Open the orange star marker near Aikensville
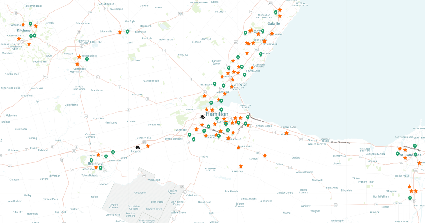This screenshot has width=425, height=223. click(120, 32)
